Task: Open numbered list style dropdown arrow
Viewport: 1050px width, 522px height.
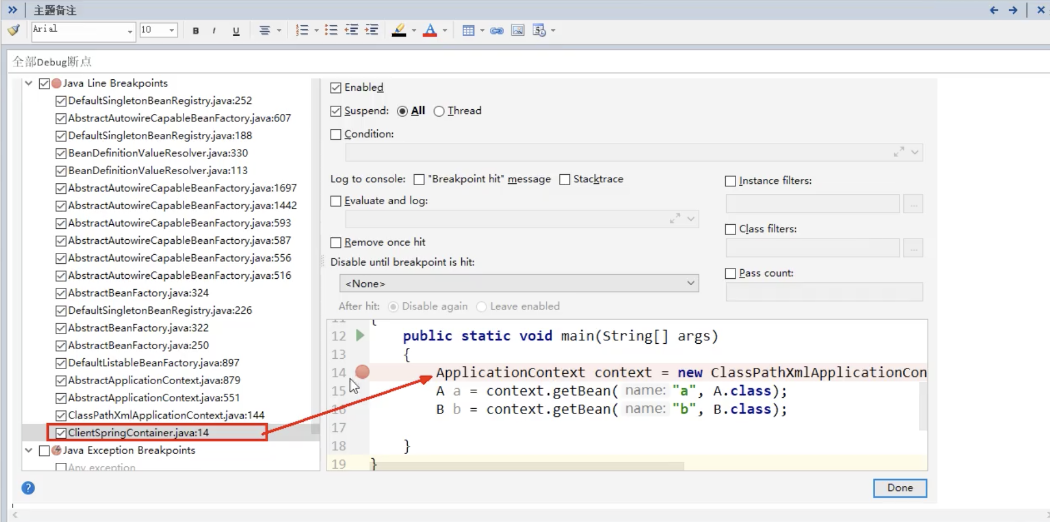Action: coord(316,30)
